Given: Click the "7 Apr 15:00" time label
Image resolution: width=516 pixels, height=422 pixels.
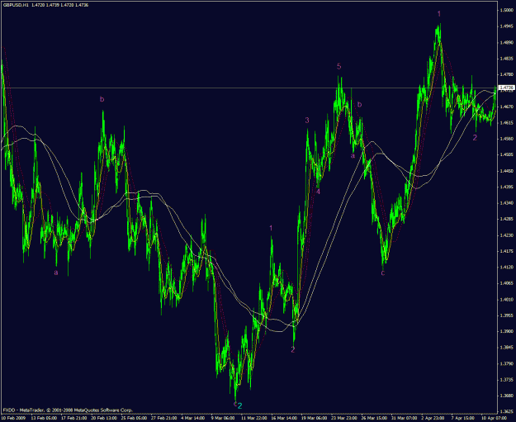Looking at the screenshot, I should pos(463,418).
